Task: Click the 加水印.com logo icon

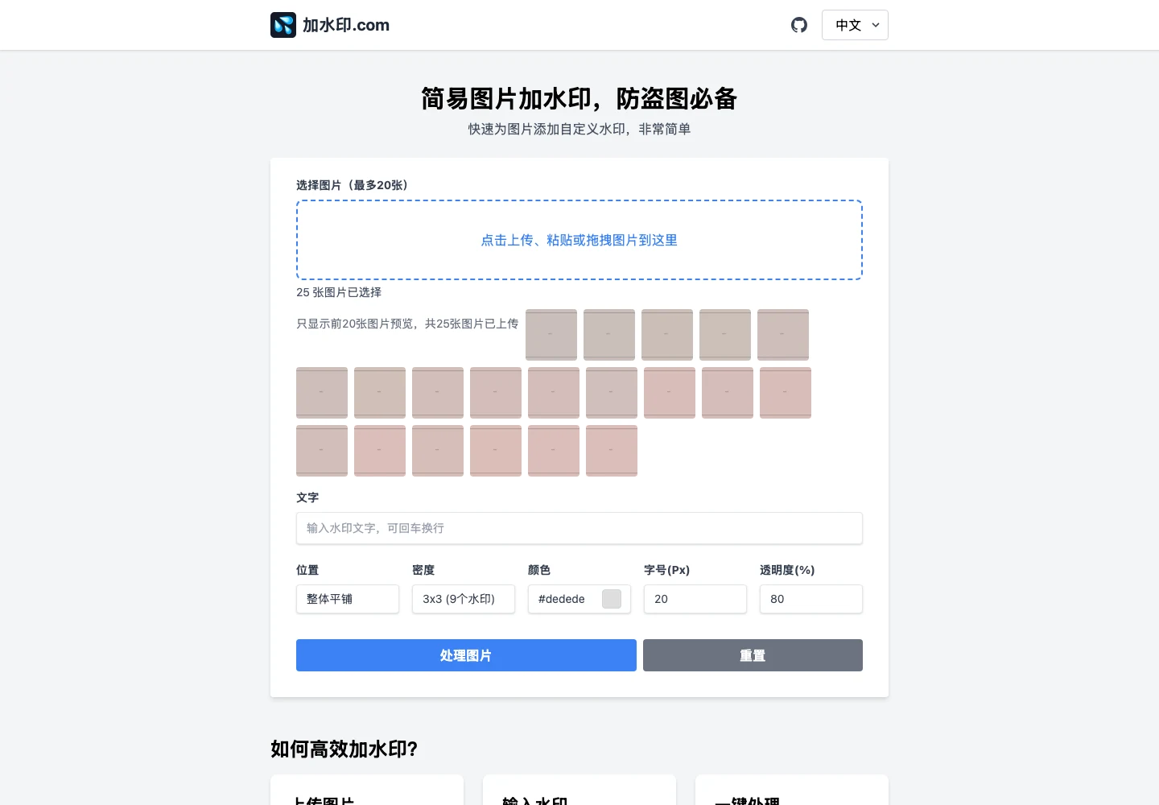Action: tap(283, 25)
